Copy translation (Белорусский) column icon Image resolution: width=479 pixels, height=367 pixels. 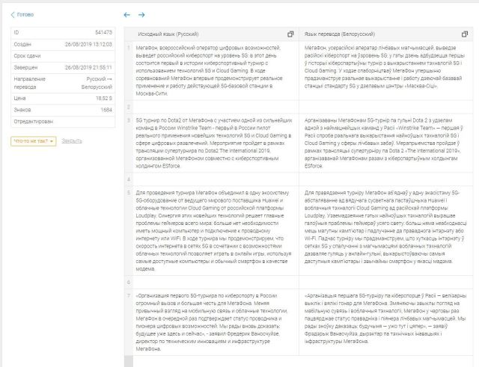click(x=465, y=34)
